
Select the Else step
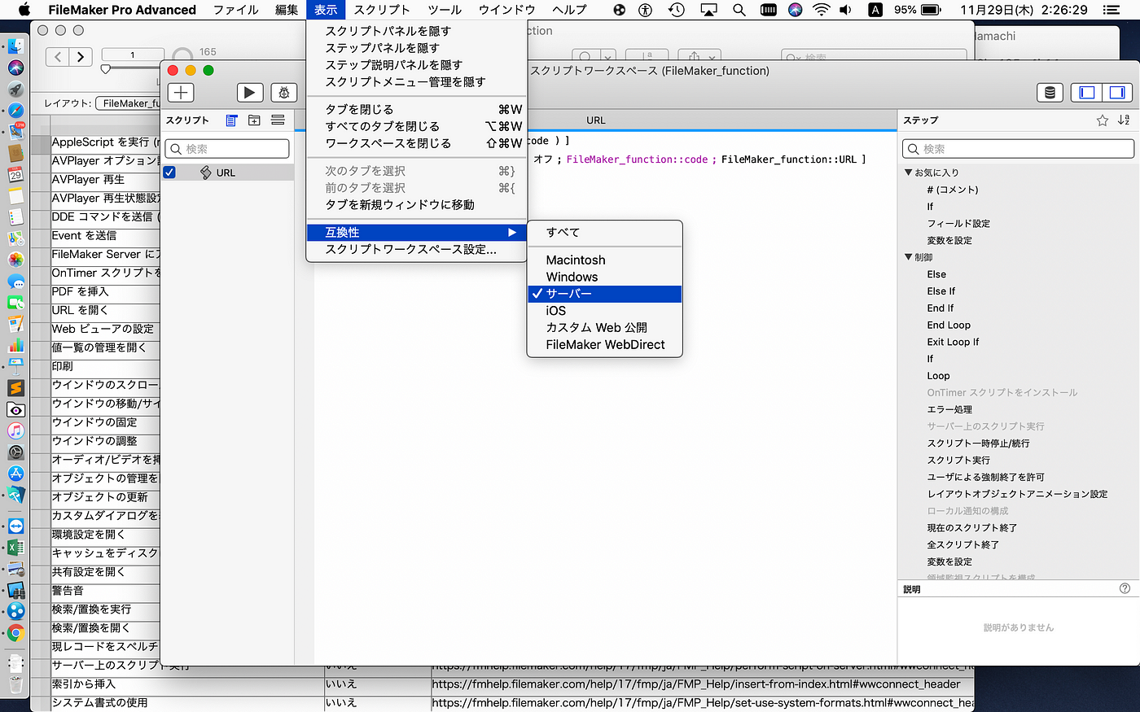936,274
